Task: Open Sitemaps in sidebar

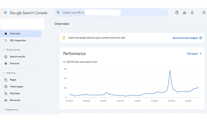Action: tap(15, 93)
